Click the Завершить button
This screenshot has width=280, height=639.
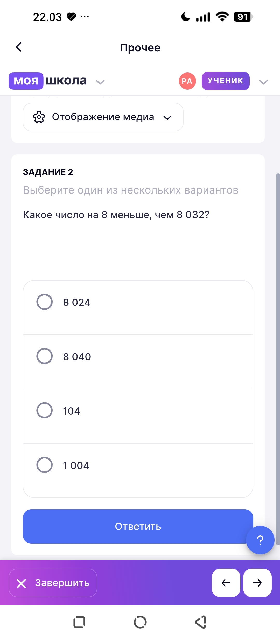coord(53,583)
